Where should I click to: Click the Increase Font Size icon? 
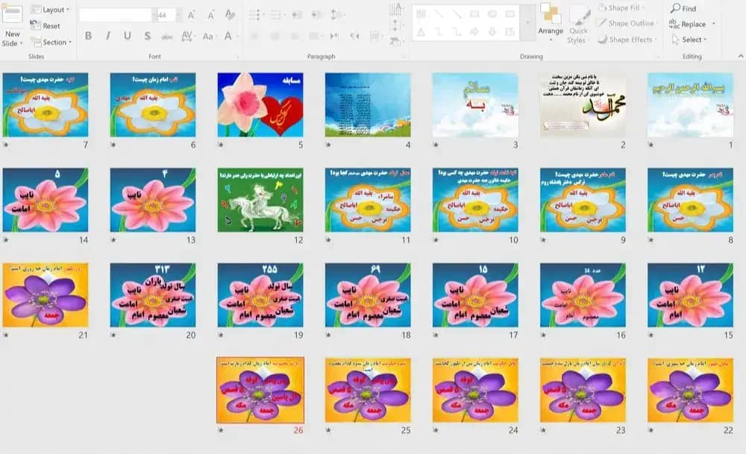[x=191, y=15]
